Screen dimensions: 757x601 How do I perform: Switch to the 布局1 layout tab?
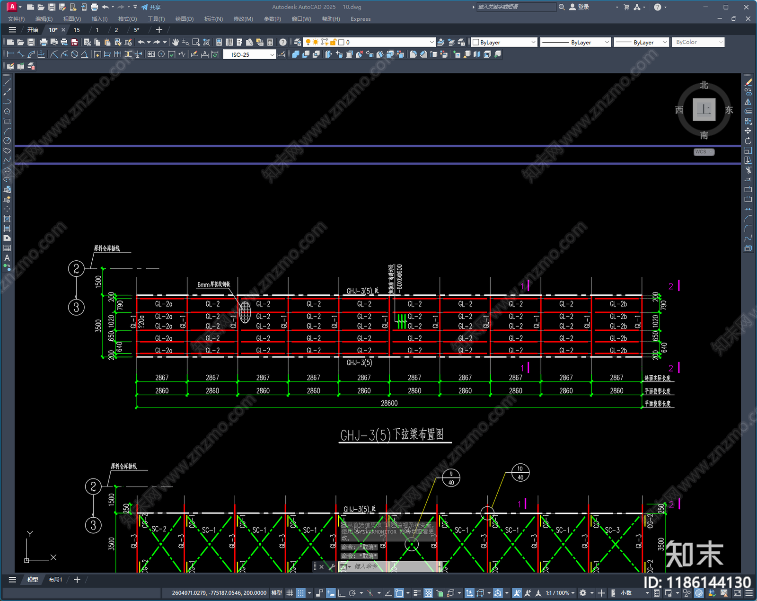[55, 580]
